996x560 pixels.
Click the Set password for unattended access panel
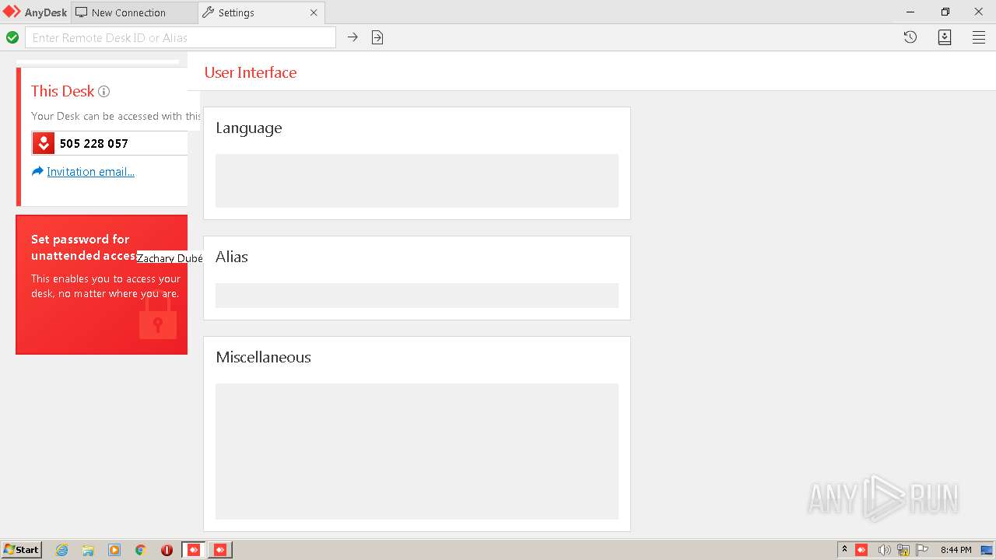click(x=102, y=285)
